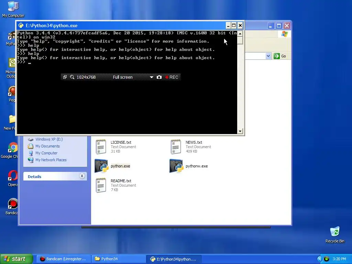This screenshot has width=352, height=264.
Task: Click the Python icon in console title bar
Action: point(21,25)
